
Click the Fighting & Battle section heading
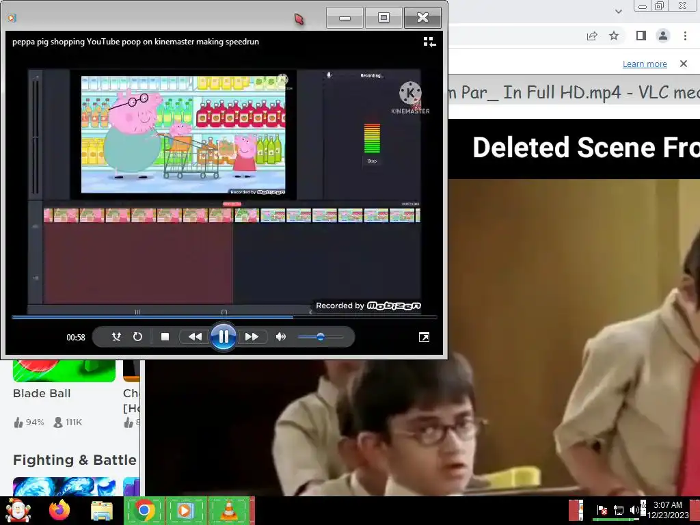tap(75, 460)
